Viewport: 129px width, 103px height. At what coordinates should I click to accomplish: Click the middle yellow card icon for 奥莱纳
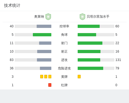pyautogui.click(x=46, y=76)
